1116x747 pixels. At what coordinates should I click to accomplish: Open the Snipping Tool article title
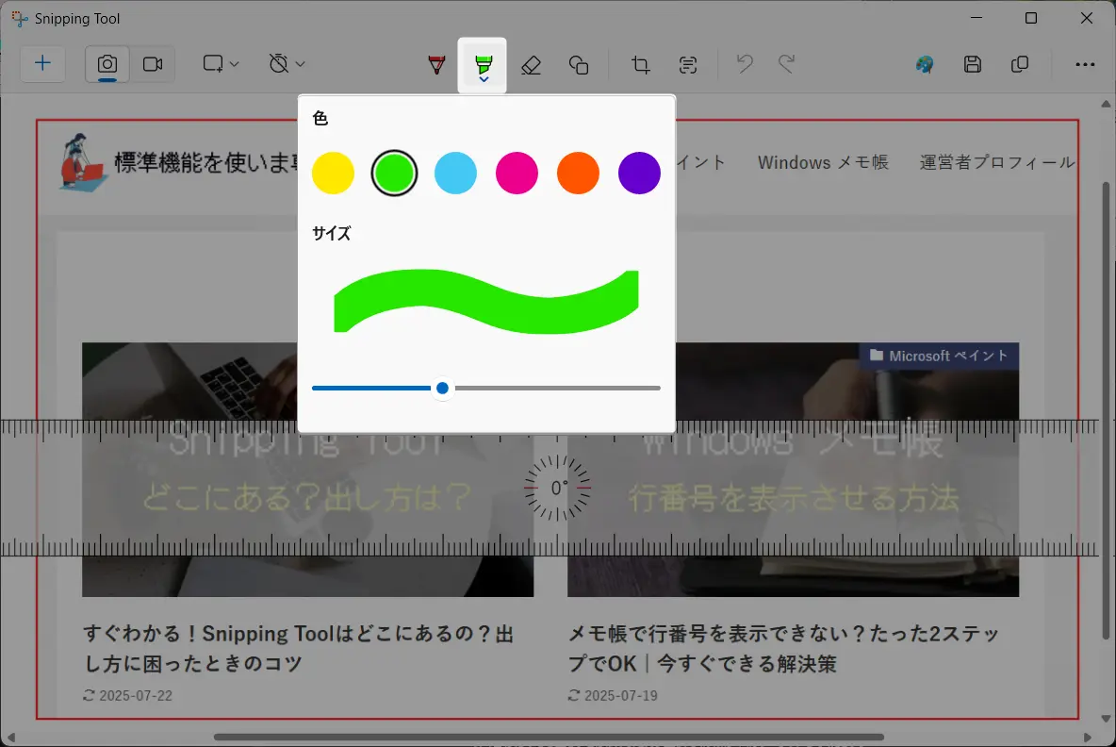point(299,648)
